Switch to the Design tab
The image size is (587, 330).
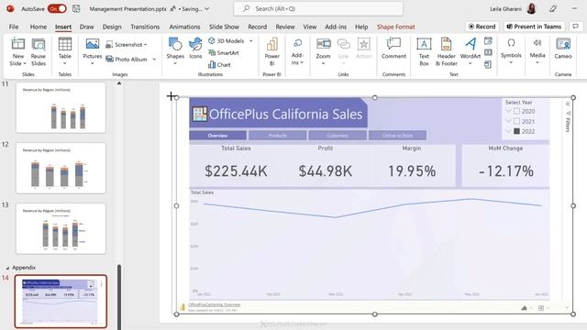(112, 27)
